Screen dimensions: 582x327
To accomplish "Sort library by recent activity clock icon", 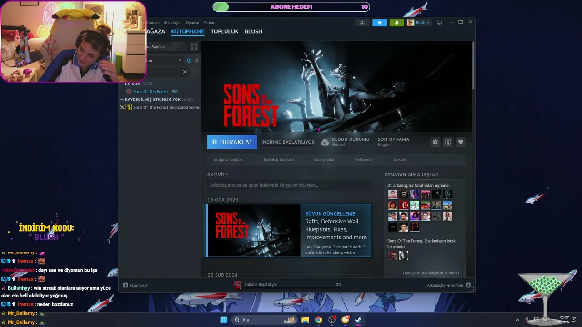I will 189,60.
